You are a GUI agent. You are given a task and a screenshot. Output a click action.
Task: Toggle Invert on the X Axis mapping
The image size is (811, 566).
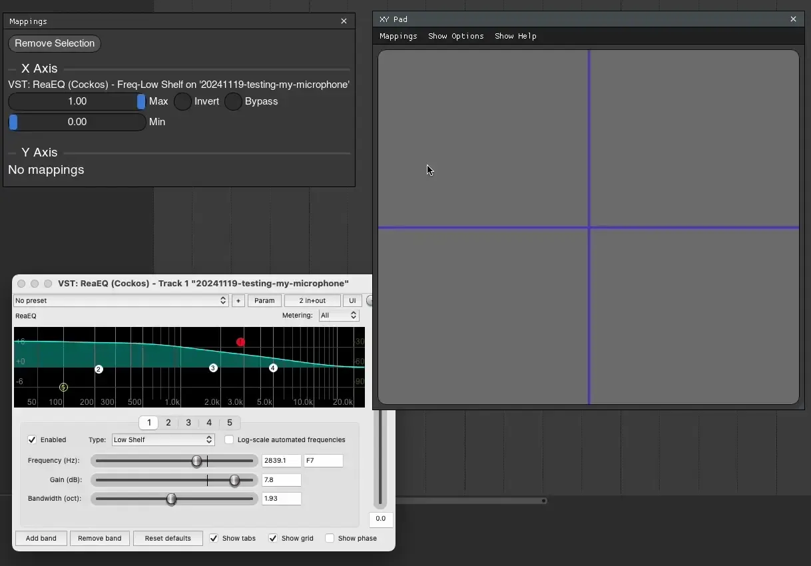(182, 101)
